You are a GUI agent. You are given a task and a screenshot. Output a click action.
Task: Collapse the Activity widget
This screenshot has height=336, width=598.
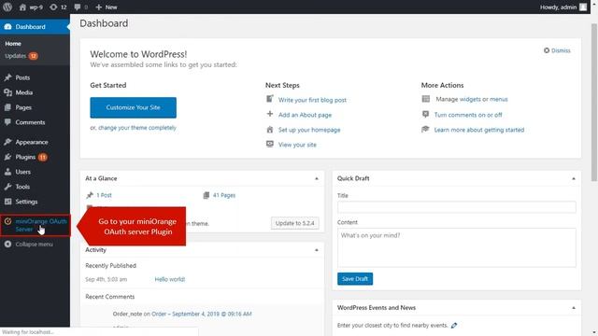pos(317,250)
